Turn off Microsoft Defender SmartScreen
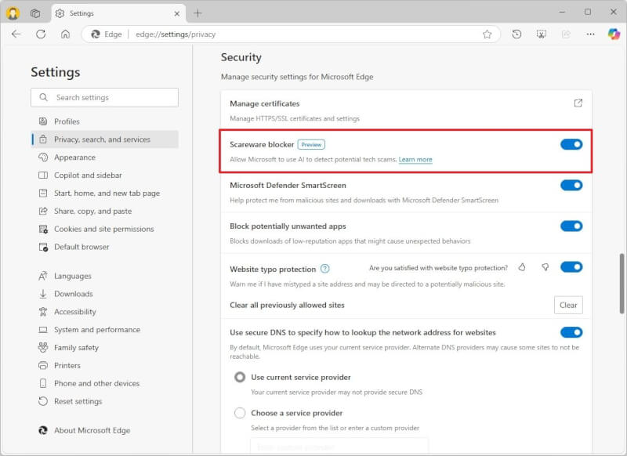Viewport: 627px width, 456px height. coord(571,185)
